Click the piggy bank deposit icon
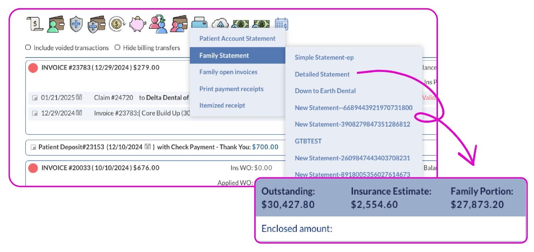Screen dimensions: 534x252 [x=137, y=24]
